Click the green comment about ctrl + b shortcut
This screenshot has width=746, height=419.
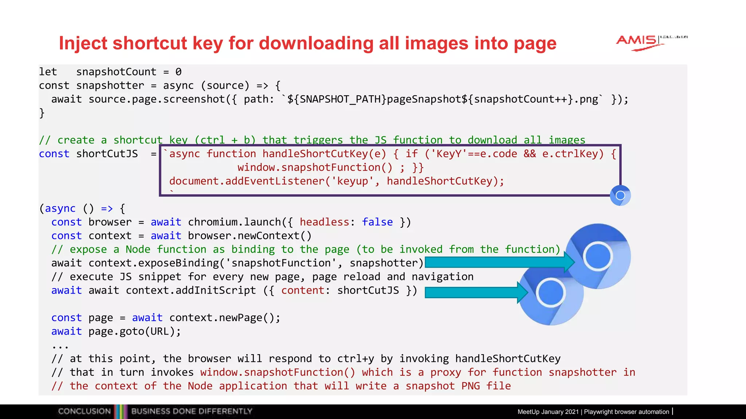(312, 140)
